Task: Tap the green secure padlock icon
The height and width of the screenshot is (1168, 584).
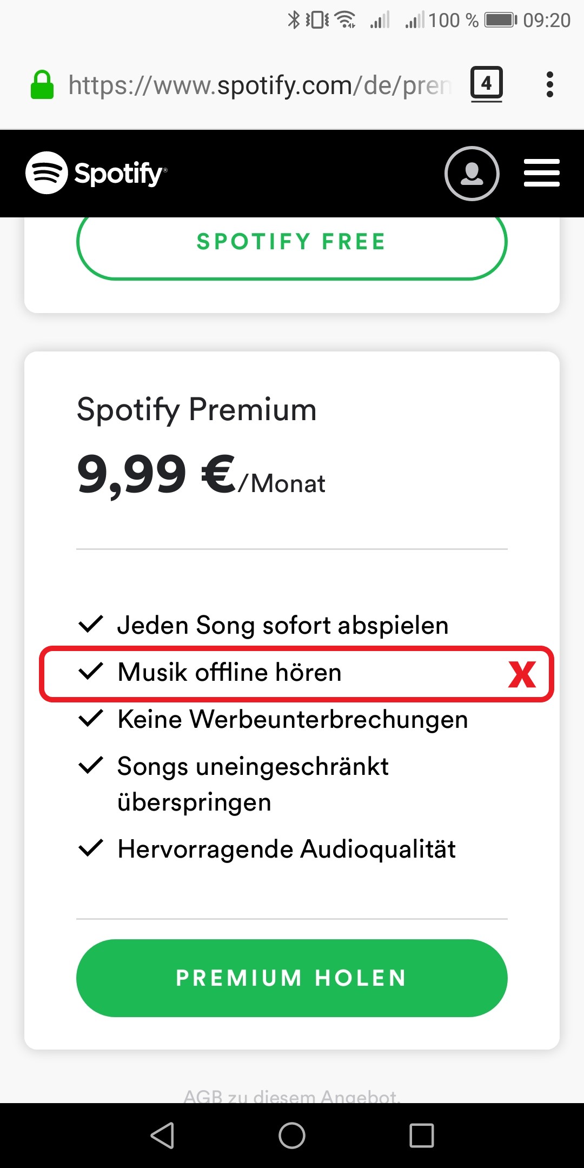Action: pyautogui.click(x=42, y=85)
